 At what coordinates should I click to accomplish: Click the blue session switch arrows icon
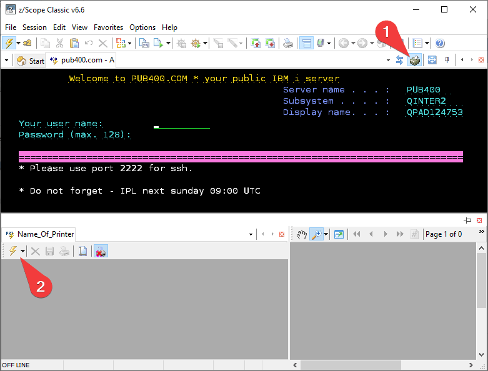(400, 60)
